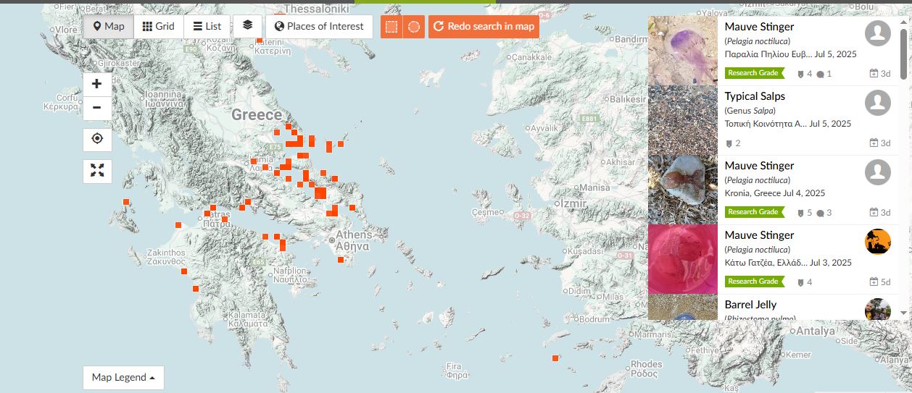
Task: Select the rectangle boundary selection tool
Action: pos(391,27)
